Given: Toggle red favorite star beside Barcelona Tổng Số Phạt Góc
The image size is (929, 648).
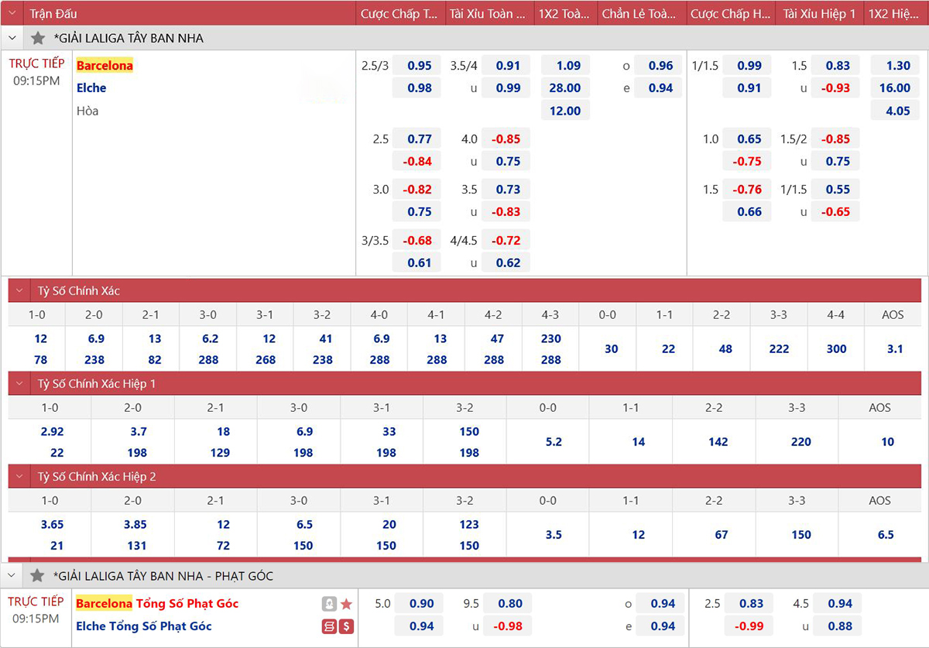Looking at the screenshot, I should tap(346, 604).
